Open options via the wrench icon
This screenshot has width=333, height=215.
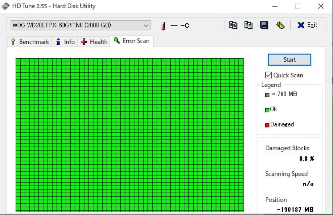[280, 25]
